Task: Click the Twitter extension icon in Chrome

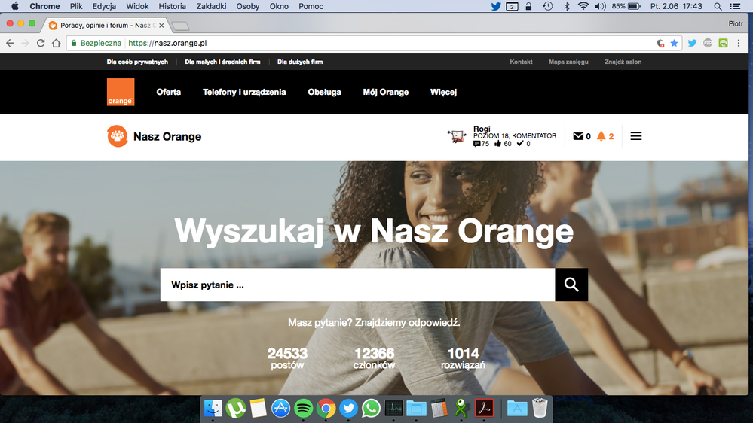Action: tap(692, 43)
